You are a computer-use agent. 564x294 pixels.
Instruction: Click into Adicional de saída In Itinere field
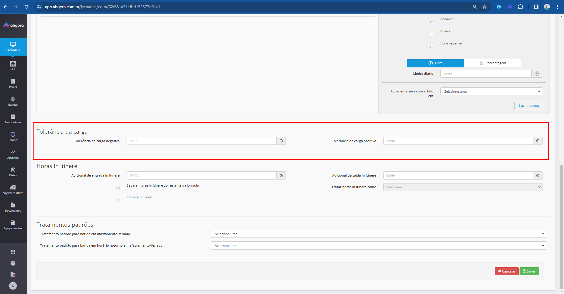click(458, 175)
